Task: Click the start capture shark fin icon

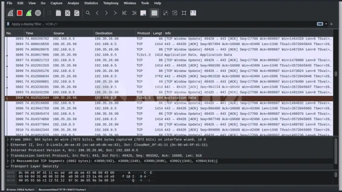Action: tap(10, 13)
